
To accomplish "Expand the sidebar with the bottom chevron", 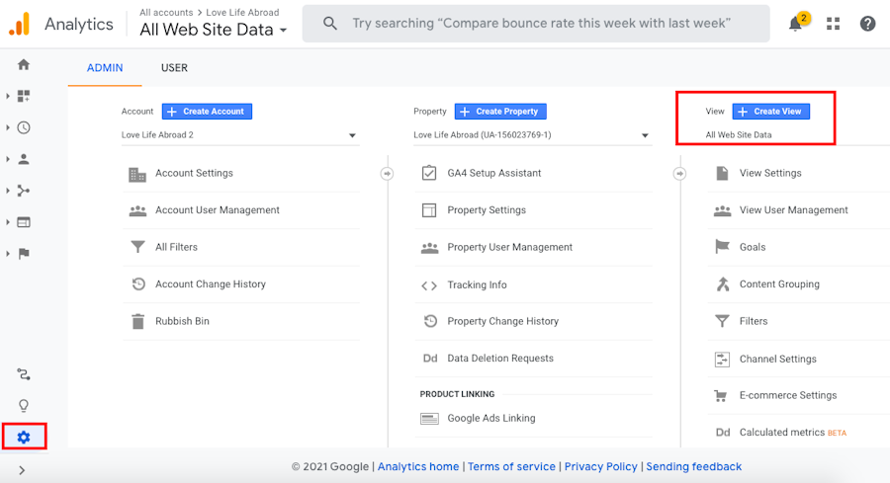I will [22, 470].
